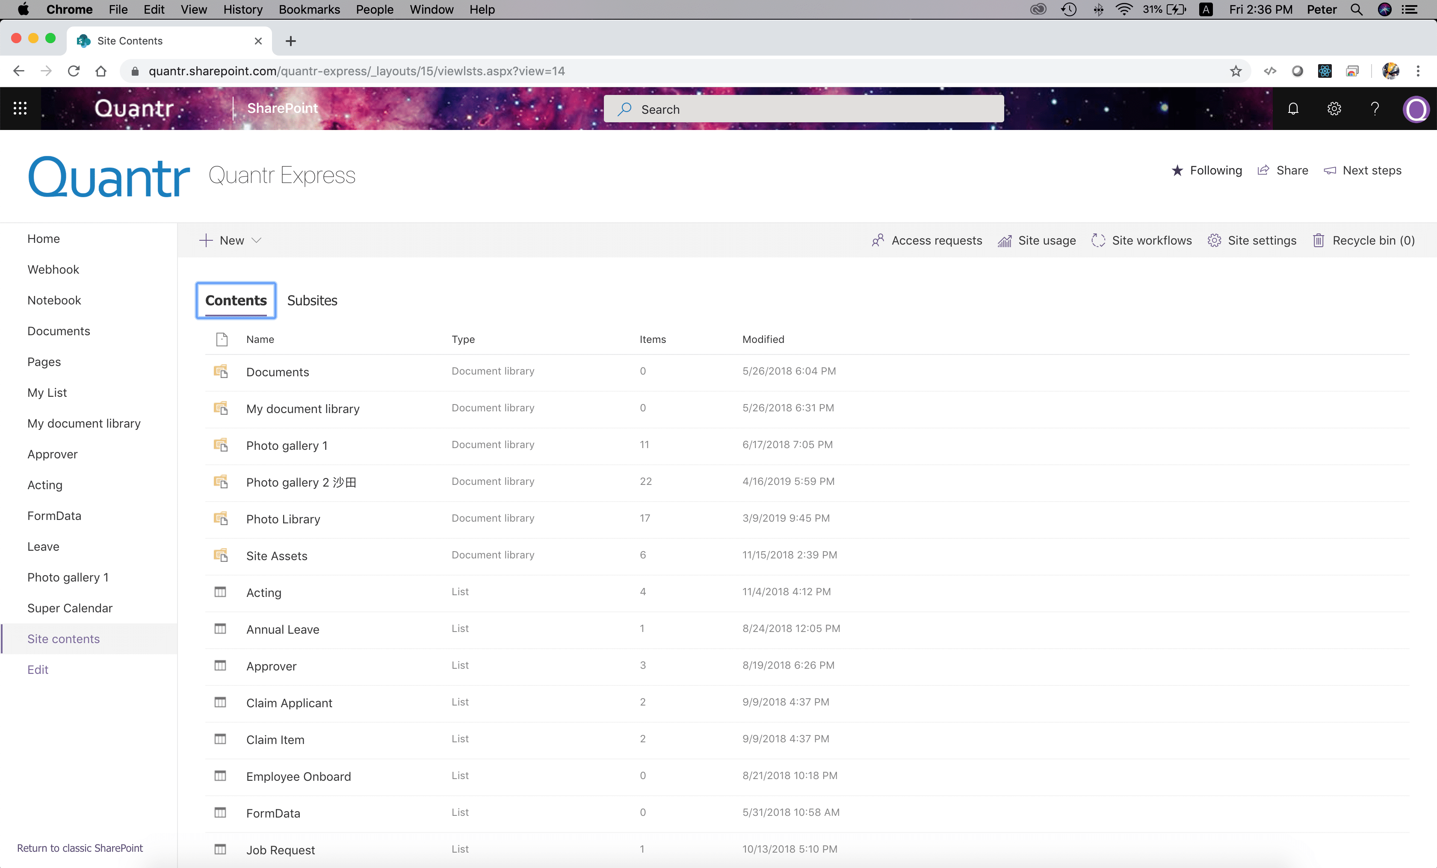Click the Photo Library row icon

220,518
